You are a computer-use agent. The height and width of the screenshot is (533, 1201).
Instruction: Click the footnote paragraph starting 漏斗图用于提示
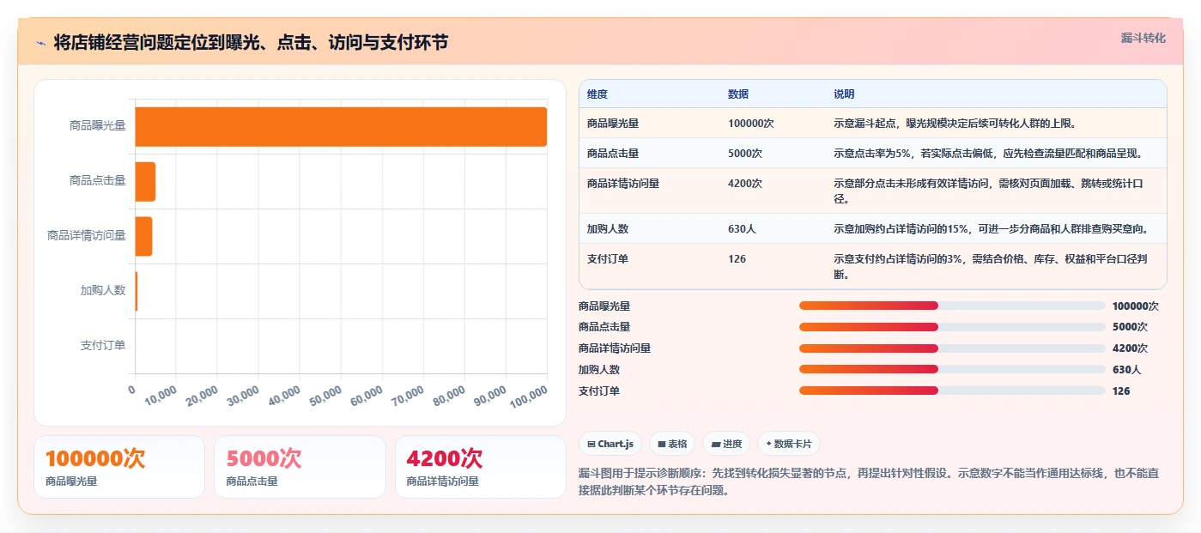[x=870, y=482]
